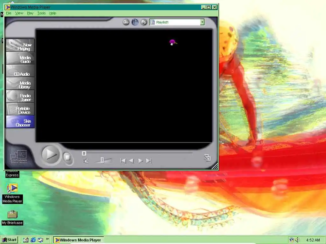The width and height of the screenshot is (326, 244).
Task: Expand the Playlist1 dropdown arrow
Action: [202, 22]
